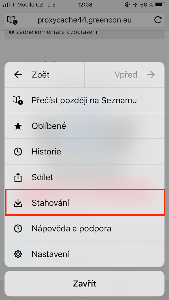The height and width of the screenshot is (300, 169).
Task: Go to Nastavení
Action: 50,254
